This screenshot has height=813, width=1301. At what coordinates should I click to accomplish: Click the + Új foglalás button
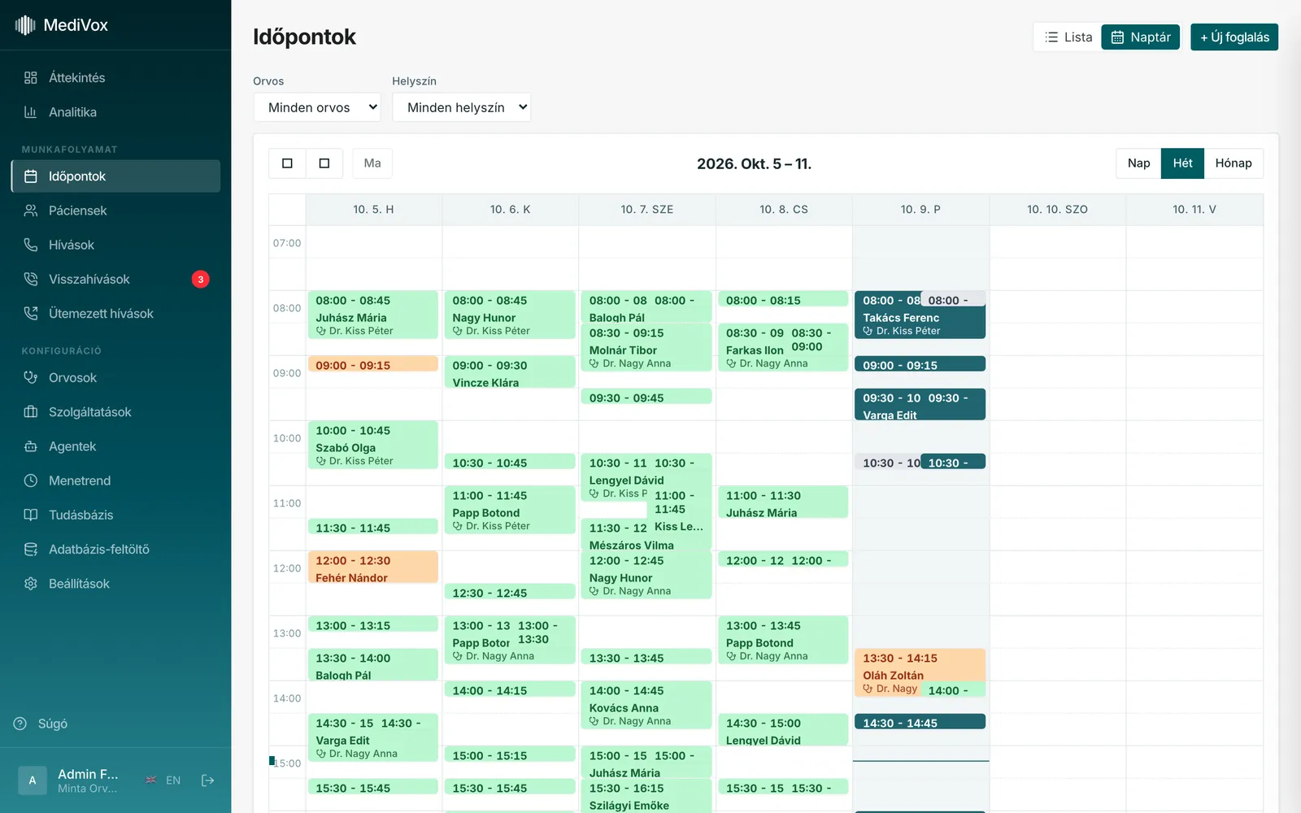tap(1234, 37)
